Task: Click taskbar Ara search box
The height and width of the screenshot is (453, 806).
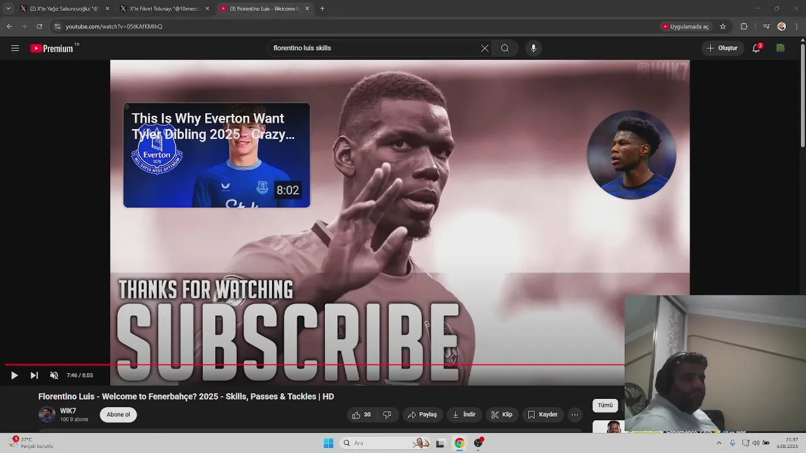Action: [x=385, y=443]
